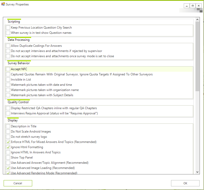Check Interviews Require Approval option
This screenshot has width=204, height=190.
[8, 113]
